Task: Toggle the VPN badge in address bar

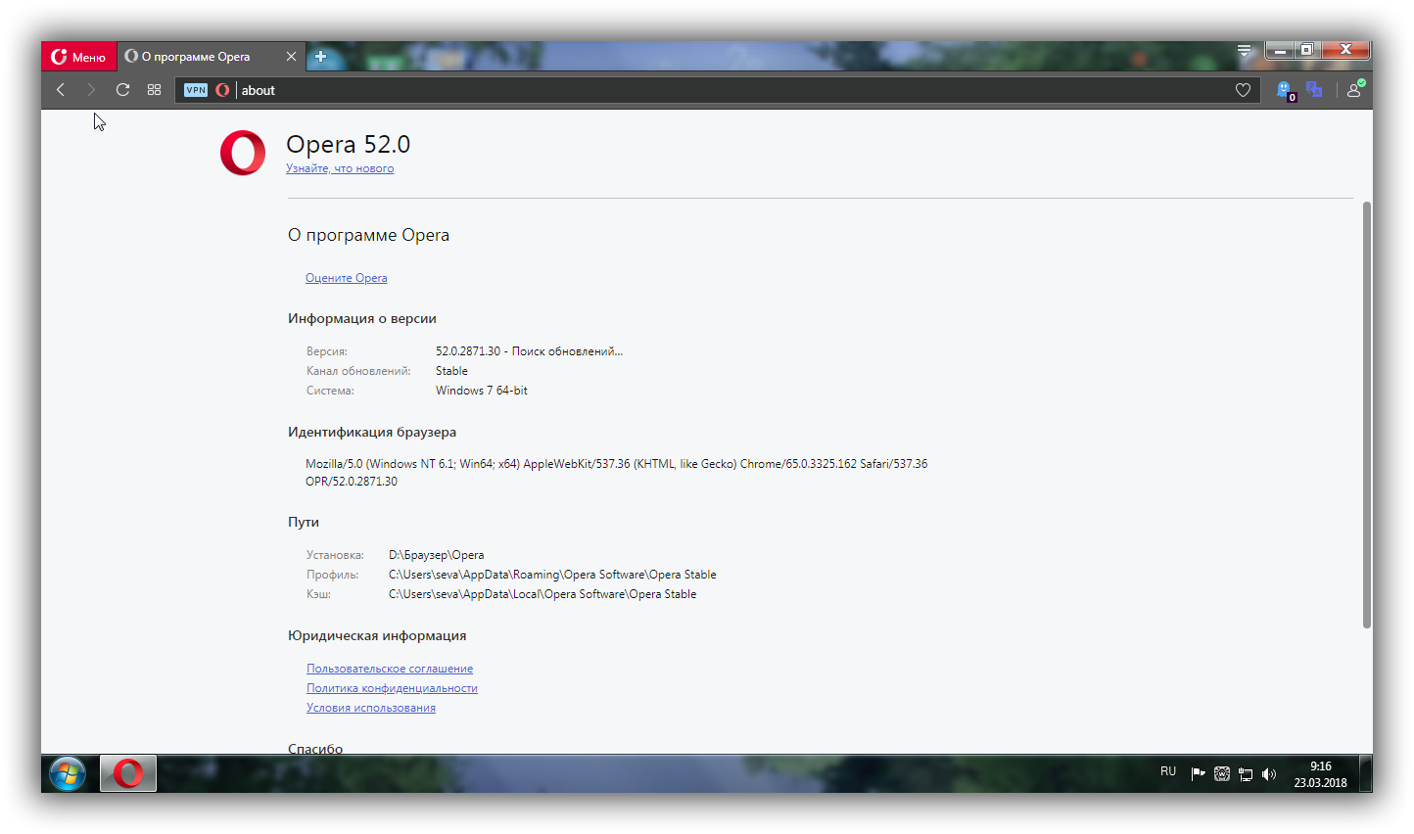Action: [x=196, y=90]
